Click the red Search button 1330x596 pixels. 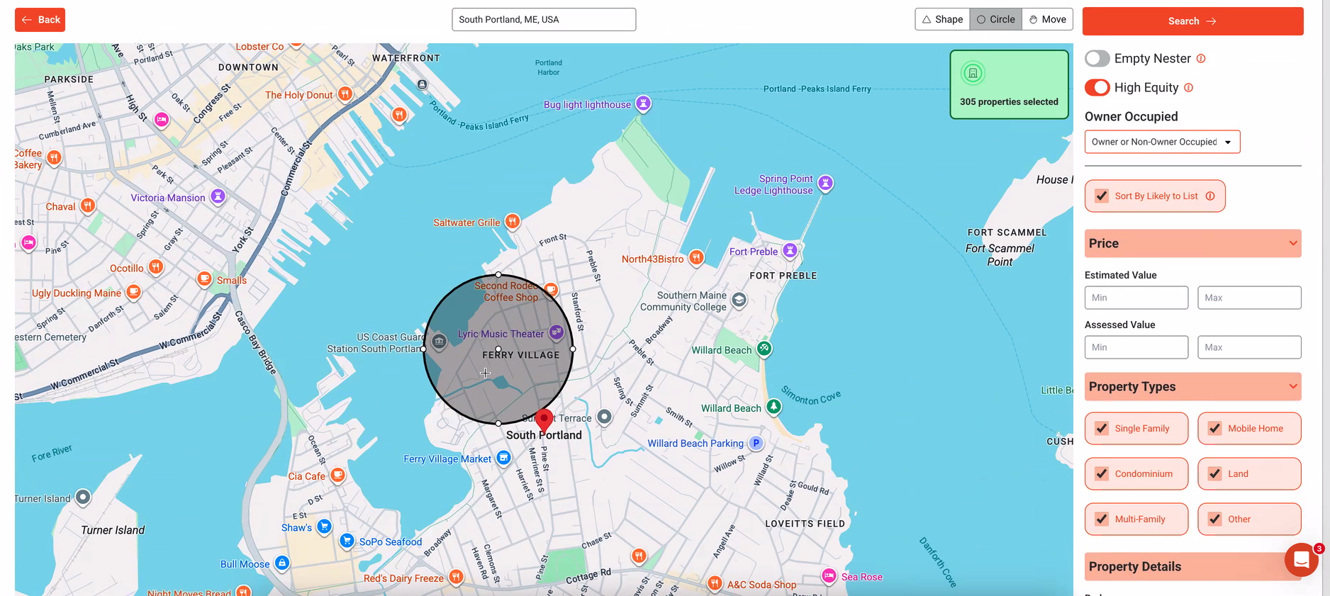pos(1192,21)
